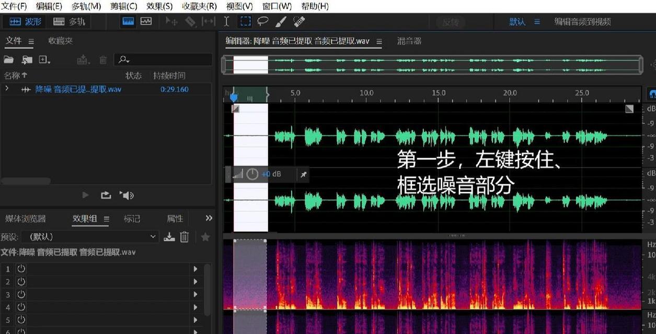Switch to the 标记 tab
This screenshot has height=334, width=656.
[x=132, y=219]
